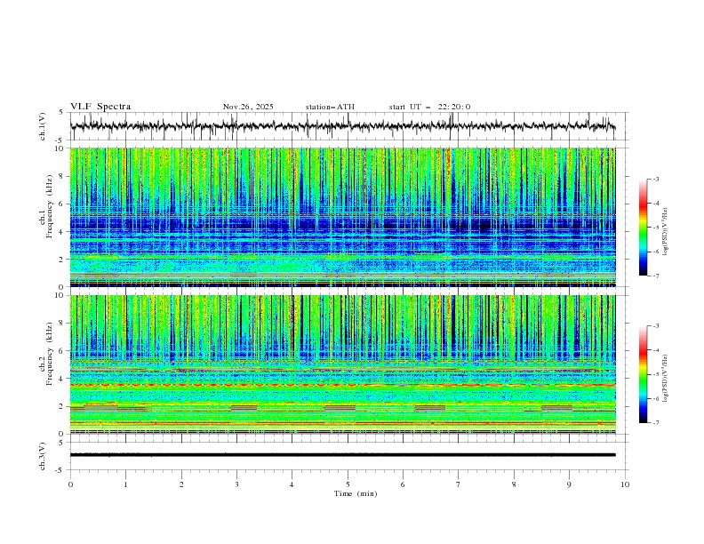This screenshot has height=544, width=704.
Task: Click the "-3" tick on ch.1 colorbar
Action: pos(655,179)
